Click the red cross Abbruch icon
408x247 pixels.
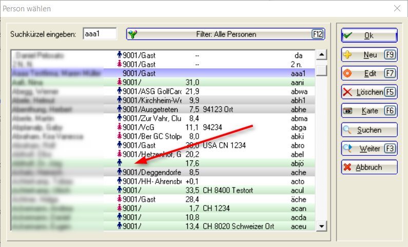(348, 167)
